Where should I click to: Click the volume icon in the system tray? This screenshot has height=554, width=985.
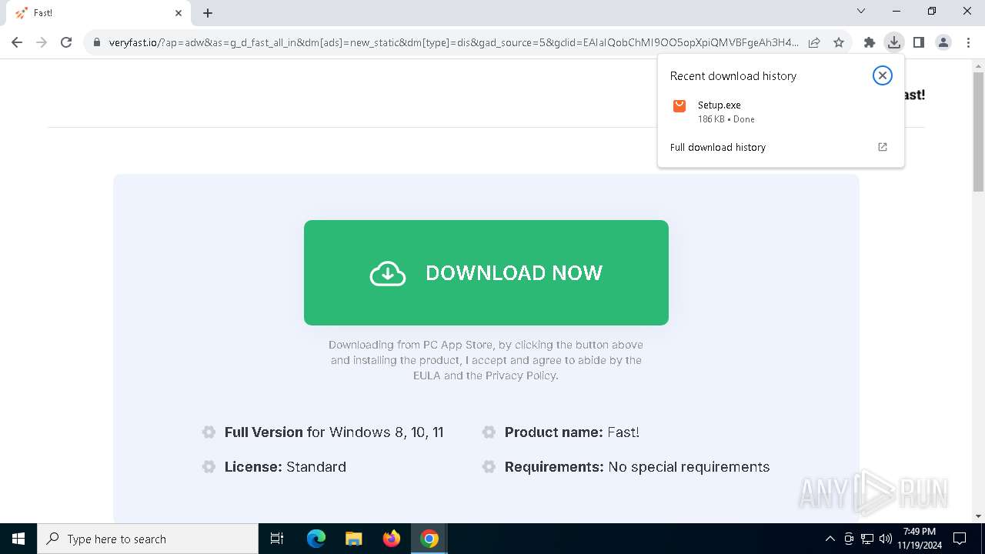click(x=885, y=539)
